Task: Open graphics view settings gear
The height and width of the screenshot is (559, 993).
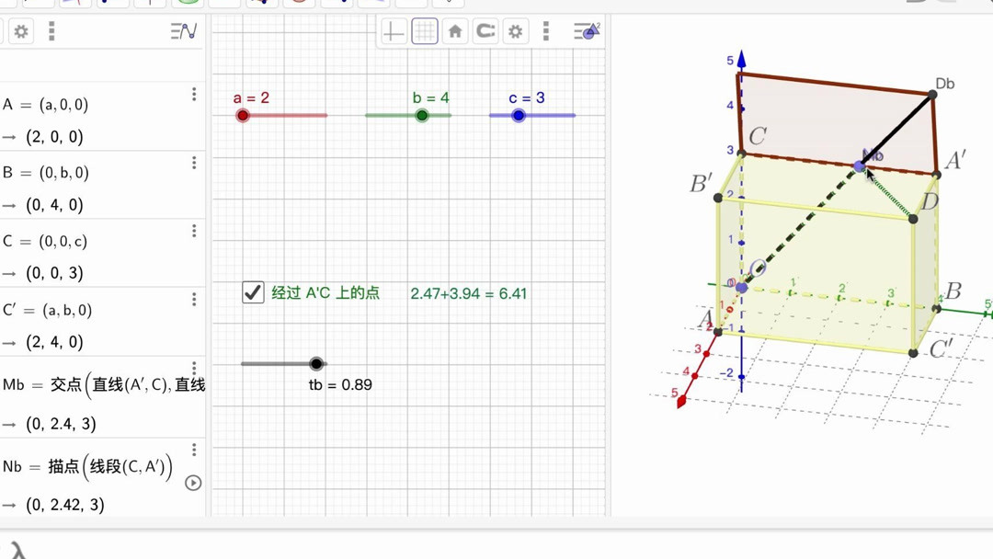Action: (x=516, y=31)
